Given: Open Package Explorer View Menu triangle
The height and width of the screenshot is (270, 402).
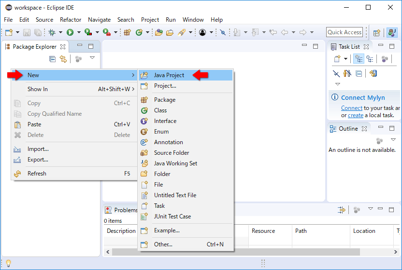Looking at the screenshot, I should coord(92,58).
